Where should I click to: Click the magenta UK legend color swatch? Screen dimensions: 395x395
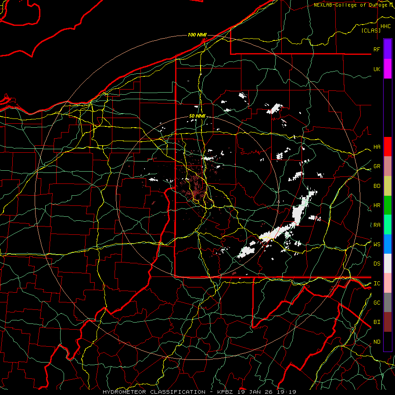388,68
